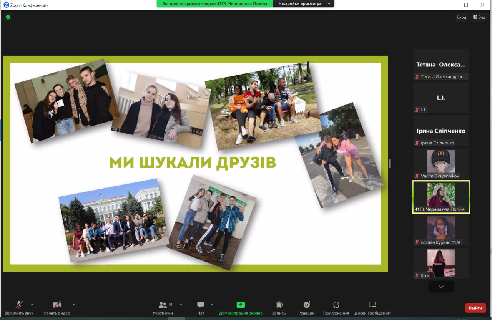The width and height of the screenshot is (492, 320).
Task: Select Vadim Ovsyannikov video tile
Action: [x=441, y=164]
